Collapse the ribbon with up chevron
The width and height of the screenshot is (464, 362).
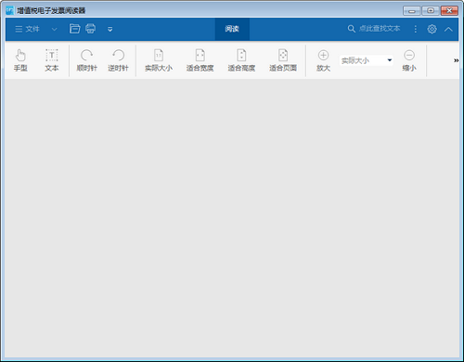click(x=448, y=30)
